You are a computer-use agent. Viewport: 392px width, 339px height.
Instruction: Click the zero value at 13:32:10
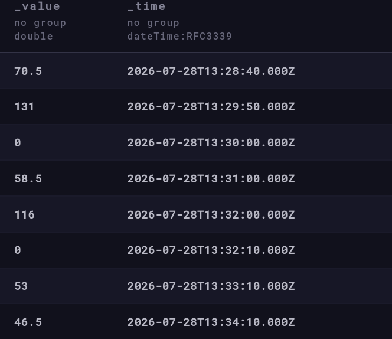pyautogui.click(x=18, y=250)
